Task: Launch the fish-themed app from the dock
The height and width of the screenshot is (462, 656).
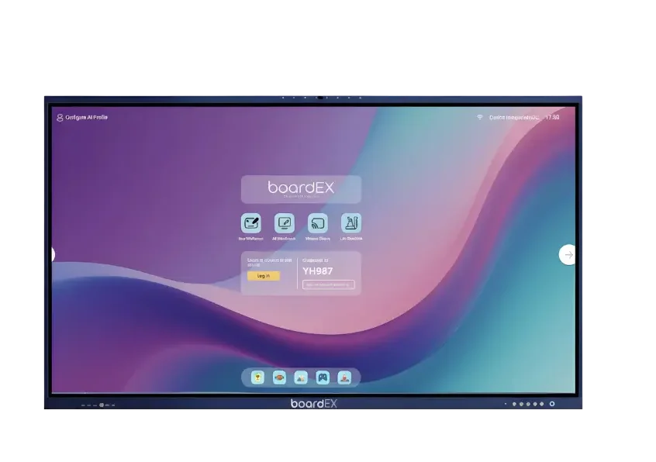Action: point(278,378)
